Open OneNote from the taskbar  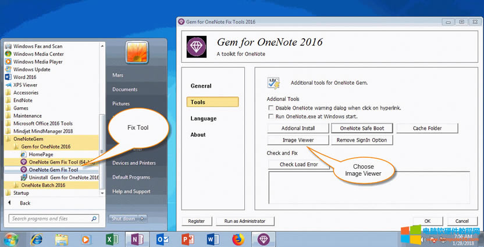tap(138, 239)
